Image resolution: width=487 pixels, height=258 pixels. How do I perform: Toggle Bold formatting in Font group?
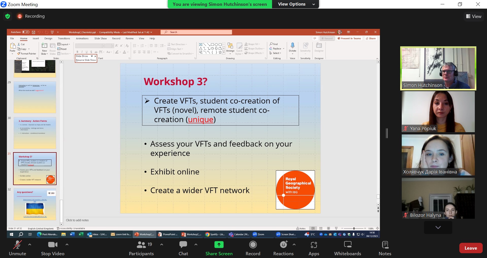click(77, 52)
